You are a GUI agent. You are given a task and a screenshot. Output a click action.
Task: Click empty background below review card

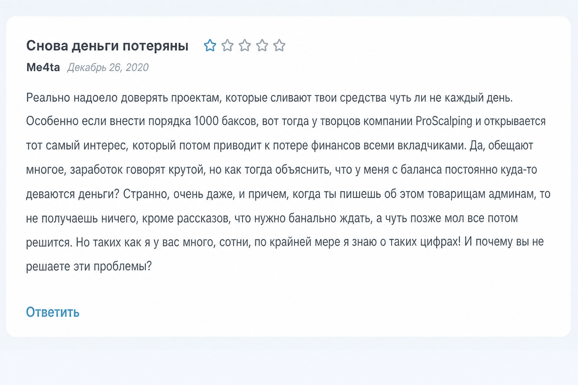pyautogui.click(x=289, y=361)
